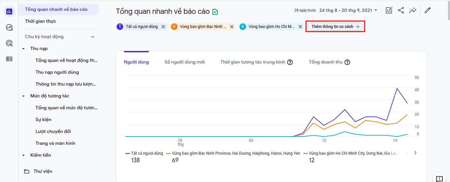Collapse the 'Chu kỳ hoạt động' section
The image size is (450, 182).
coord(93,37)
